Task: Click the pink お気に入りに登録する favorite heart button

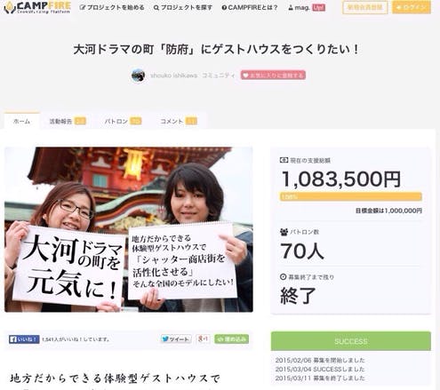Action: (273, 76)
